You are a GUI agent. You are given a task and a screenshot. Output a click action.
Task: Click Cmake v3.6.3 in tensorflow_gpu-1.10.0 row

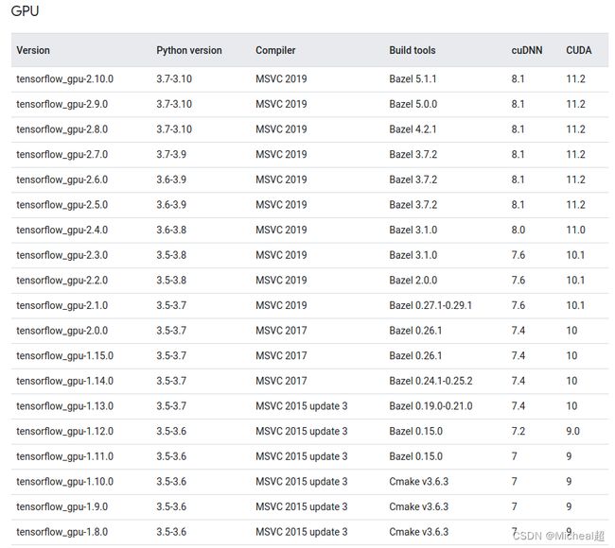click(418, 482)
